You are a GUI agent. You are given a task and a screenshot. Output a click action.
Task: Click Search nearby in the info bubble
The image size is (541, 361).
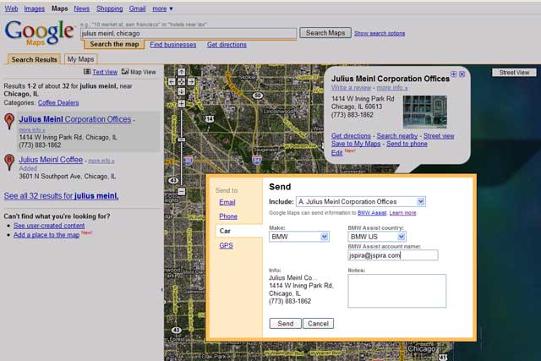pyautogui.click(x=397, y=136)
